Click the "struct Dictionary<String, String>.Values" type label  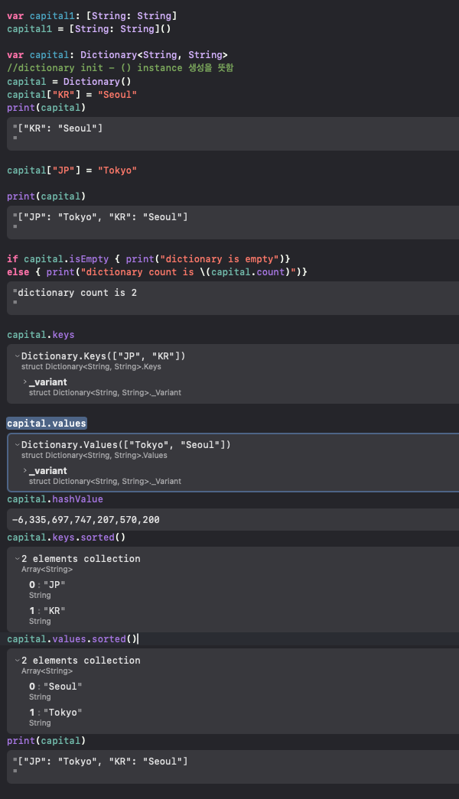click(94, 456)
